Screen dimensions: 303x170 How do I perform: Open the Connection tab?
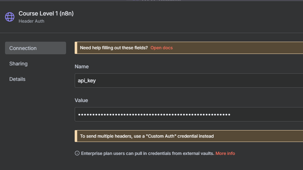tap(35, 48)
